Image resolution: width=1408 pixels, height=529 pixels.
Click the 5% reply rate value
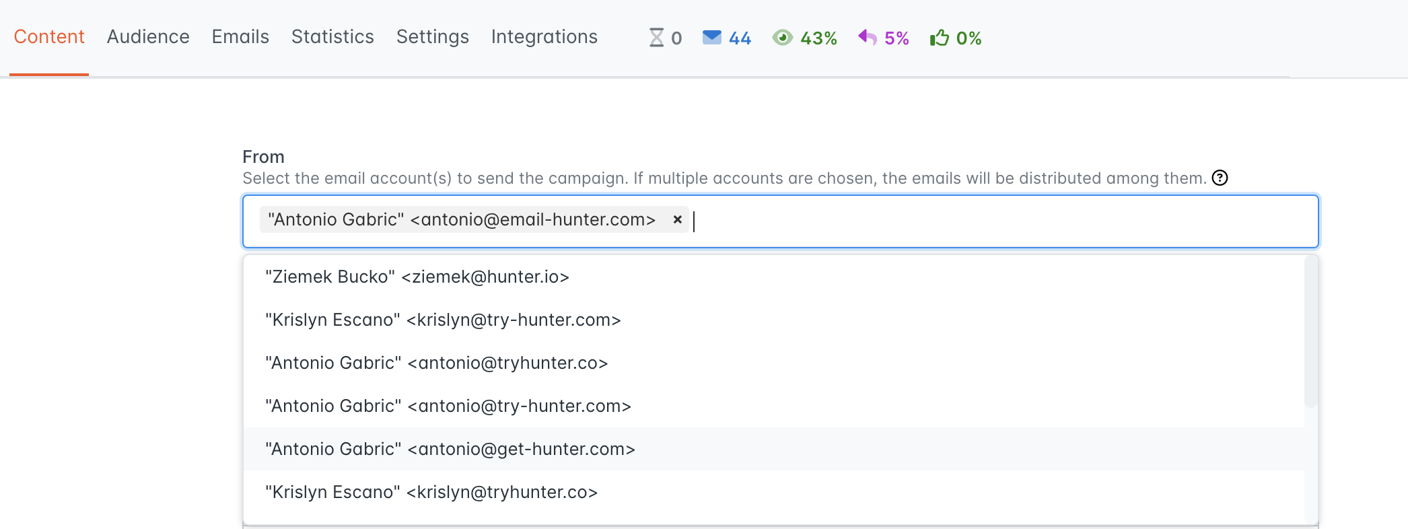(896, 38)
